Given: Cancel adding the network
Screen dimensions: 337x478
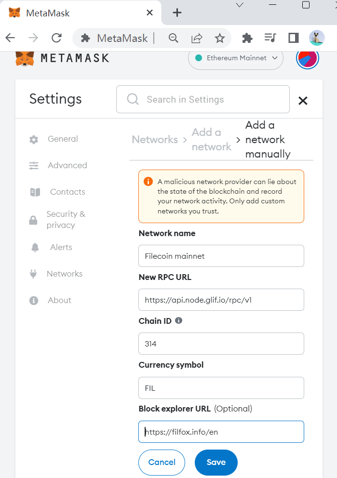Looking at the screenshot, I should (162, 463).
